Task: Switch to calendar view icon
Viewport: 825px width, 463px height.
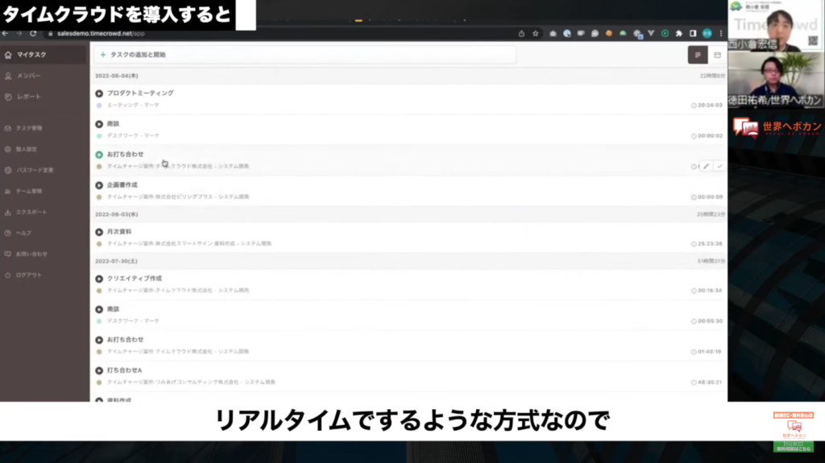Action: tap(717, 55)
